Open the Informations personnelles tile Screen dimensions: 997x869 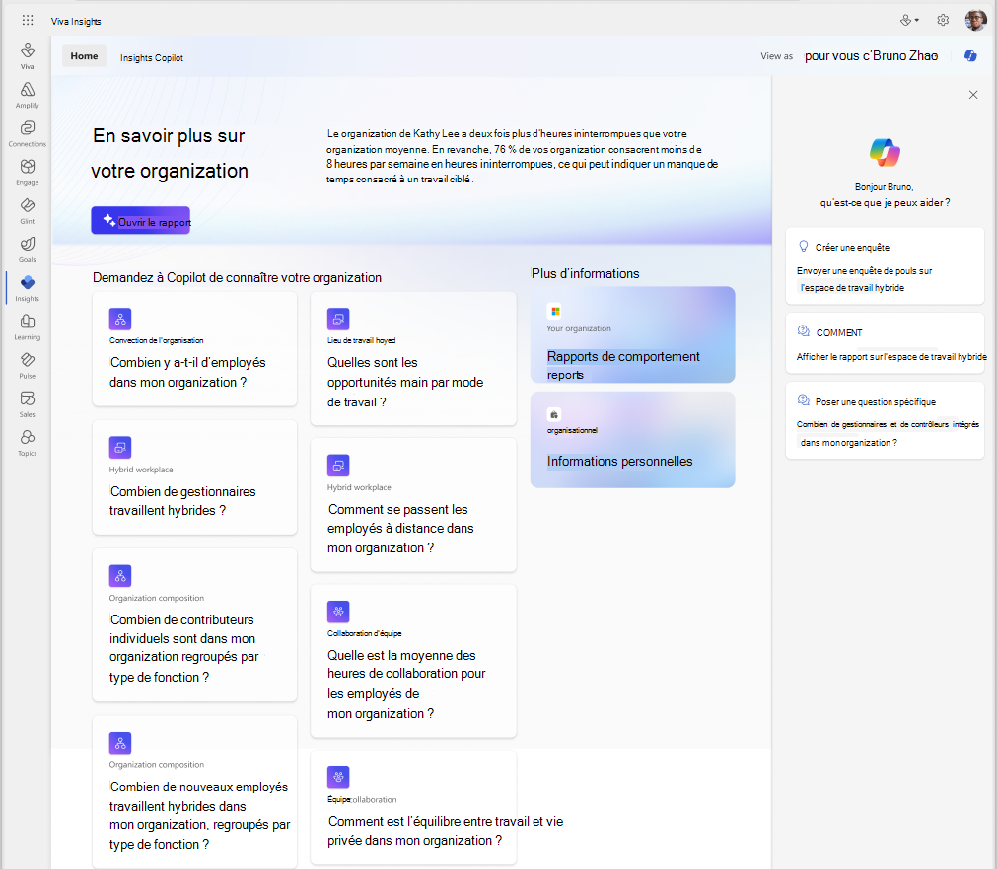point(633,440)
